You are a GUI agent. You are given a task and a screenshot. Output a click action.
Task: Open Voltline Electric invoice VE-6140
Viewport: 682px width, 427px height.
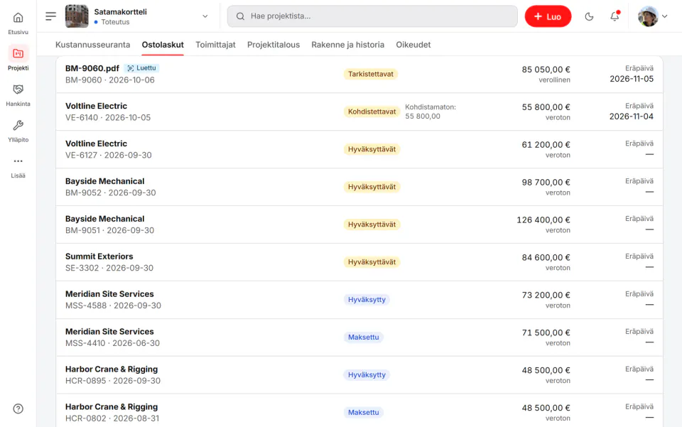(359, 112)
